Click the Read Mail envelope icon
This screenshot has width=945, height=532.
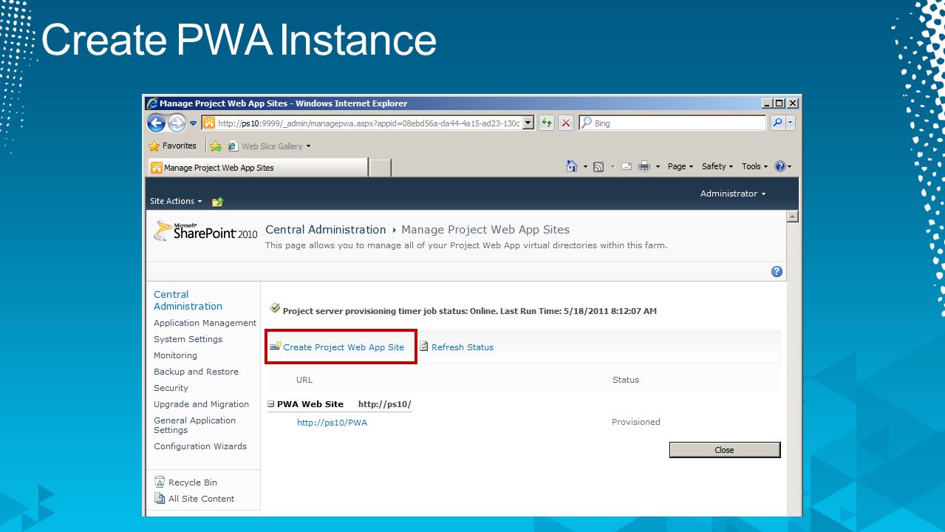627,167
